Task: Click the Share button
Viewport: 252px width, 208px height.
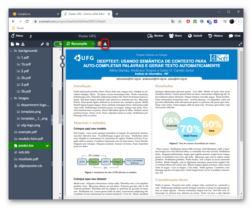Action: coord(175,36)
